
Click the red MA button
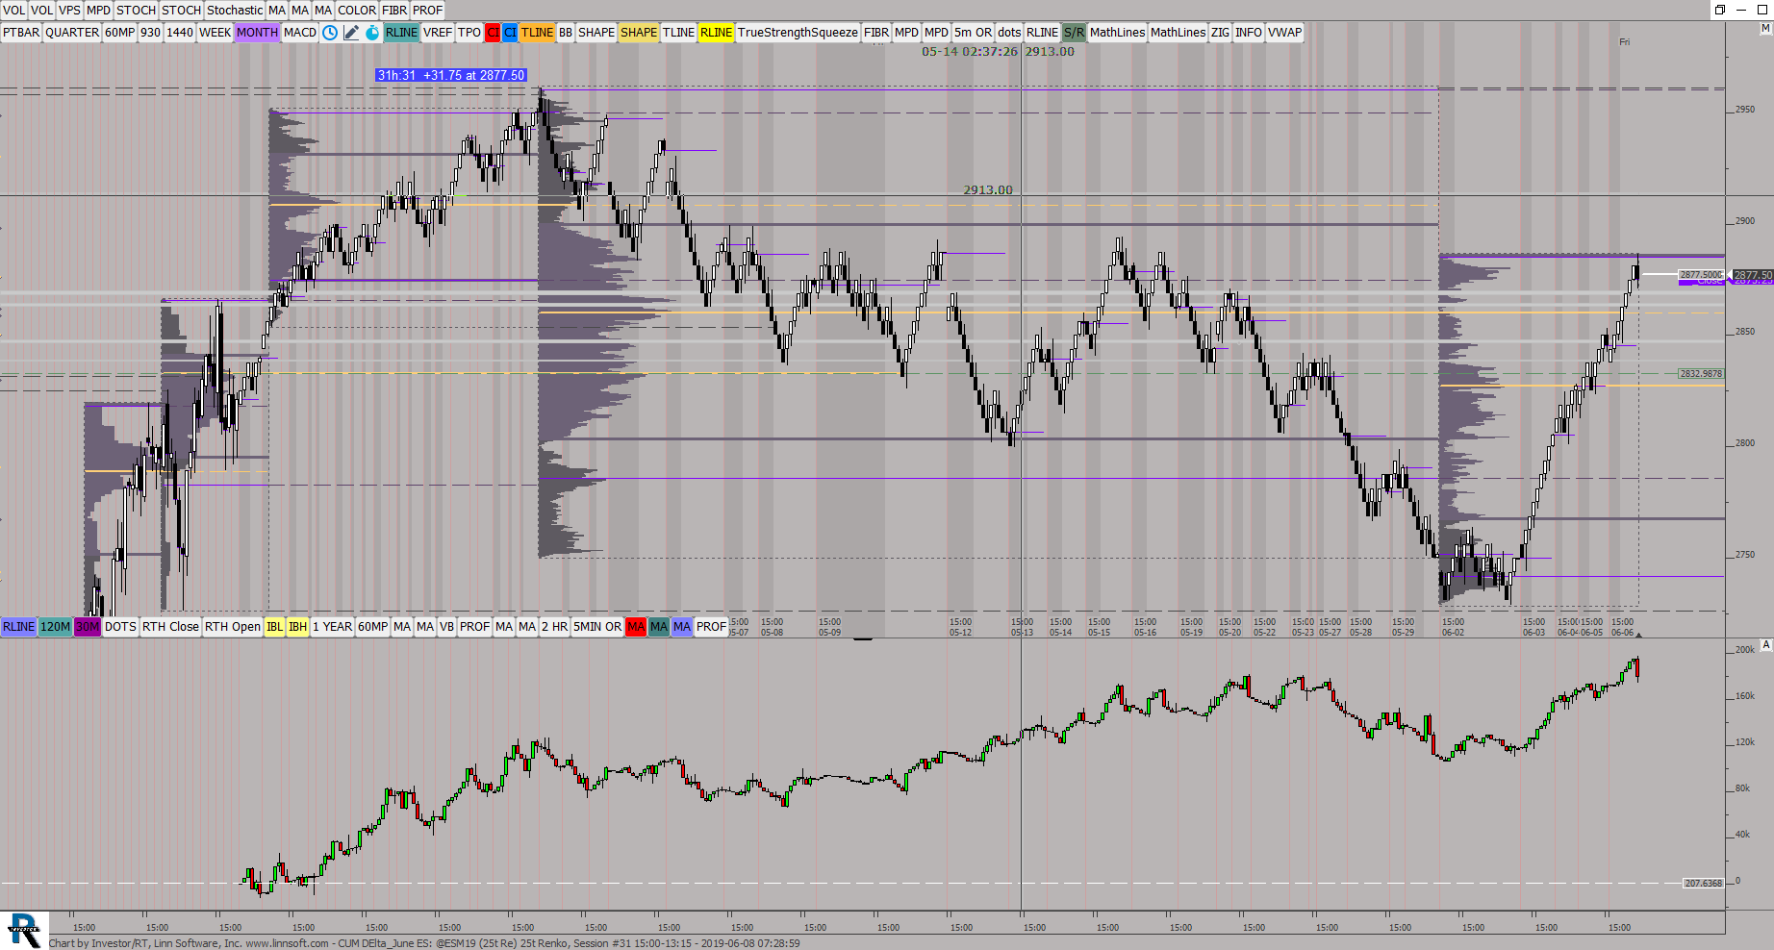(636, 627)
